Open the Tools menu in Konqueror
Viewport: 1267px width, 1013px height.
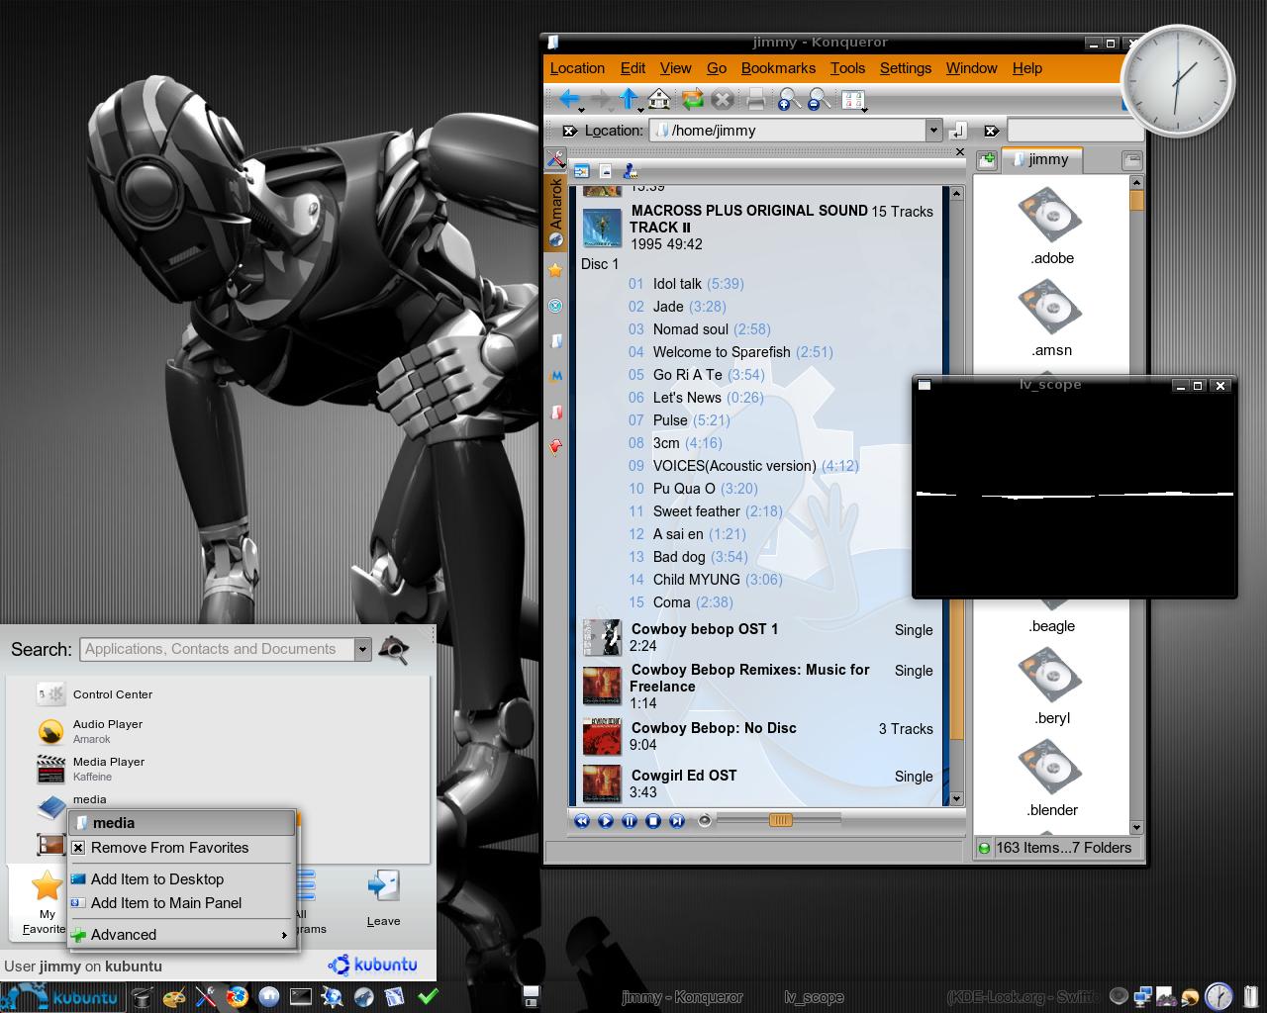(847, 68)
